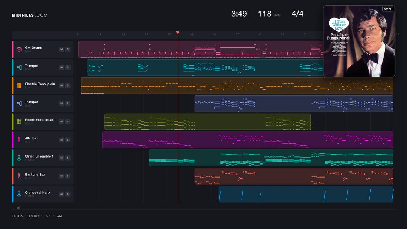
Task: Click the purple Trumpet clip
Action: (x=294, y=104)
